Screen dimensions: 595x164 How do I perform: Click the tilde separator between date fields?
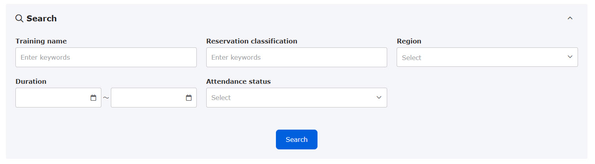click(x=106, y=98)
